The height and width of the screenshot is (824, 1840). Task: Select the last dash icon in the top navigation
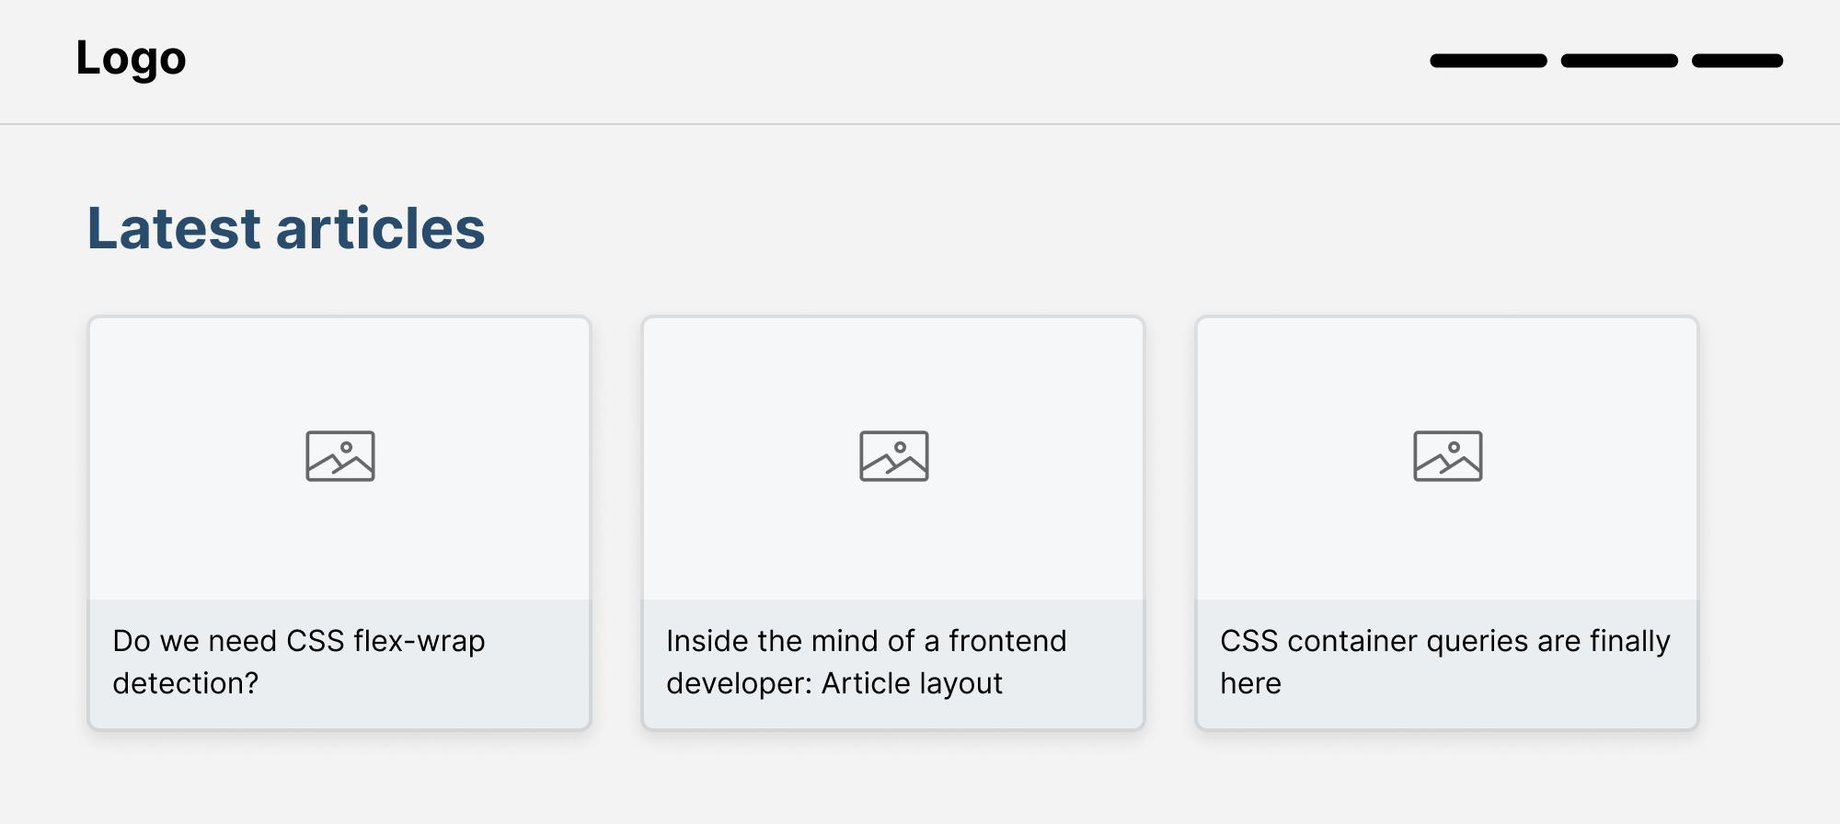coord(1737,61)
